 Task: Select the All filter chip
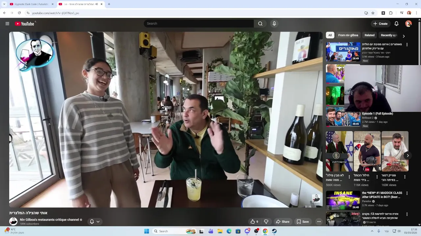point(330,35)
